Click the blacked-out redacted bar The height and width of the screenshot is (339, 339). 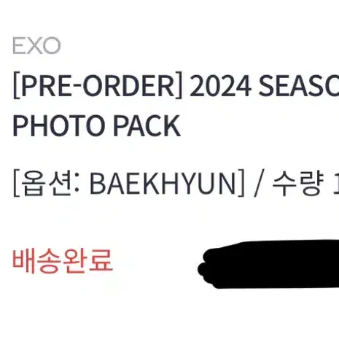pos(268,264)
